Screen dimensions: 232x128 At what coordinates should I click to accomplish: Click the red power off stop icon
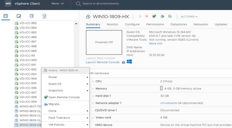point(147,16)
